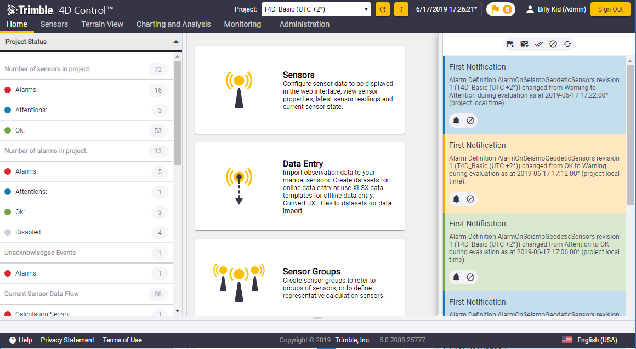Click the sensor count value 72

(158, 70)
